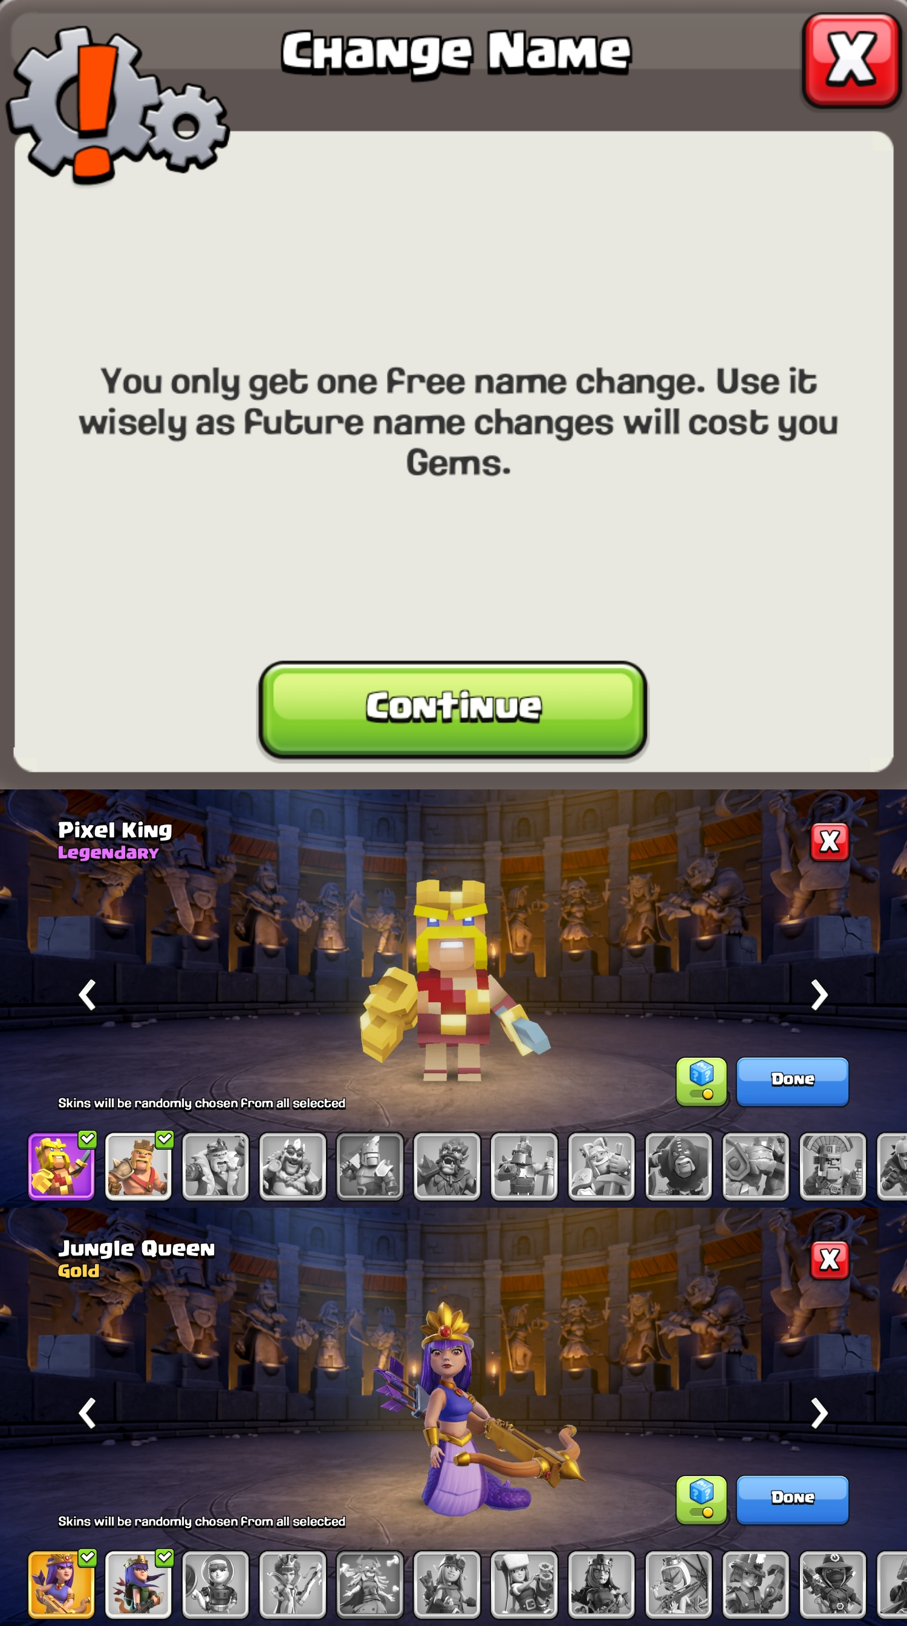The width and height of the screenshot is (907, 1626).
Task: Close the Jungle Queen skin viewer
Action: 830,1260
